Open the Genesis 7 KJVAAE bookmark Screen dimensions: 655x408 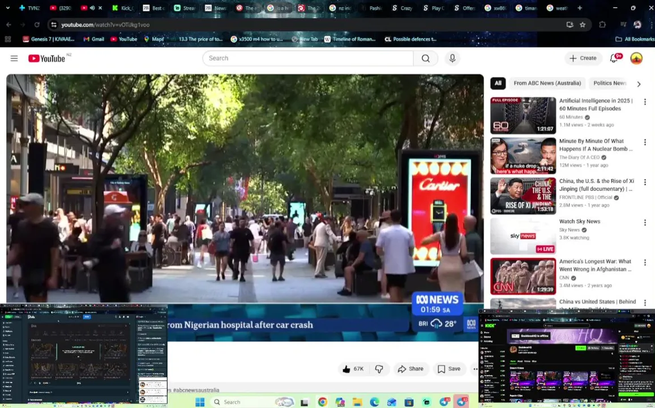point(49,39)
